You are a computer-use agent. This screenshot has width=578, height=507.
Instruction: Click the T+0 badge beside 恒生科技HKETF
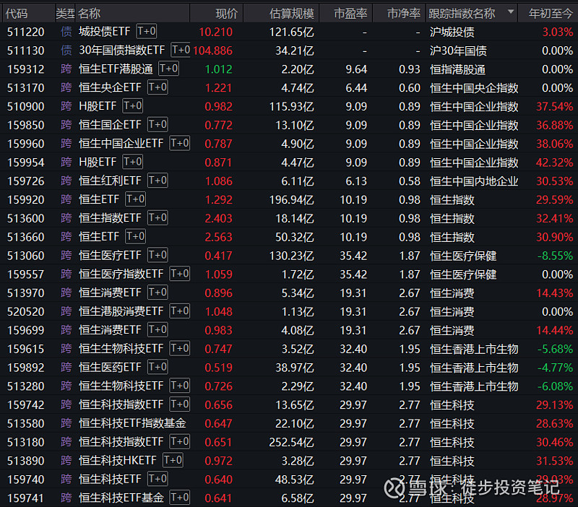(x=173, y=460)
